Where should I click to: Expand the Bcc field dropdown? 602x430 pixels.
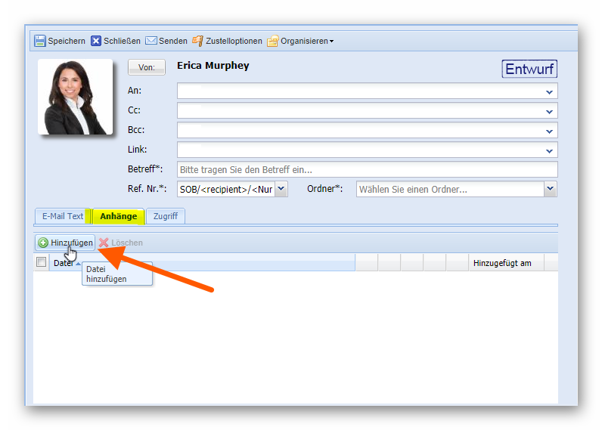(x=549, y=131)
